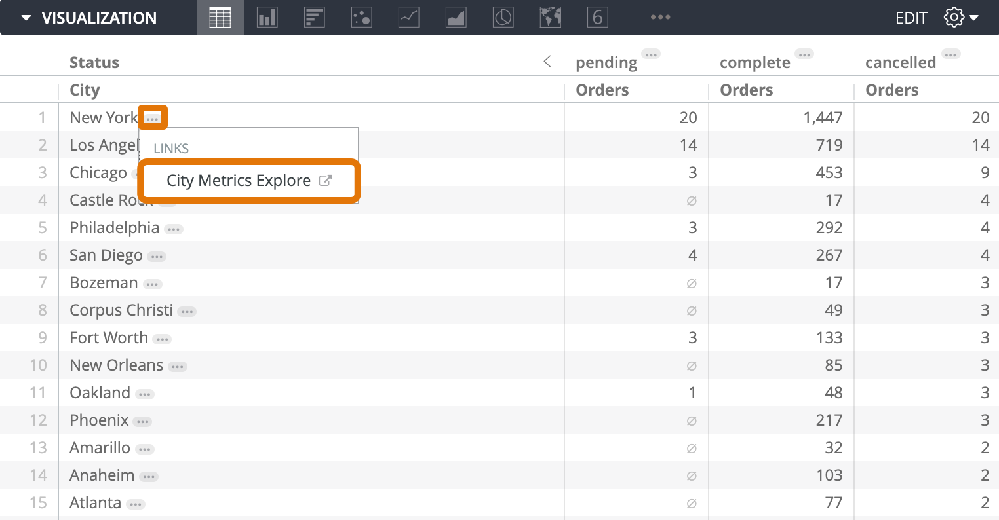The width and height of the screenshot is (999, 520).
Task: Select the table visualization icon
Action: [x=220, y=18]
